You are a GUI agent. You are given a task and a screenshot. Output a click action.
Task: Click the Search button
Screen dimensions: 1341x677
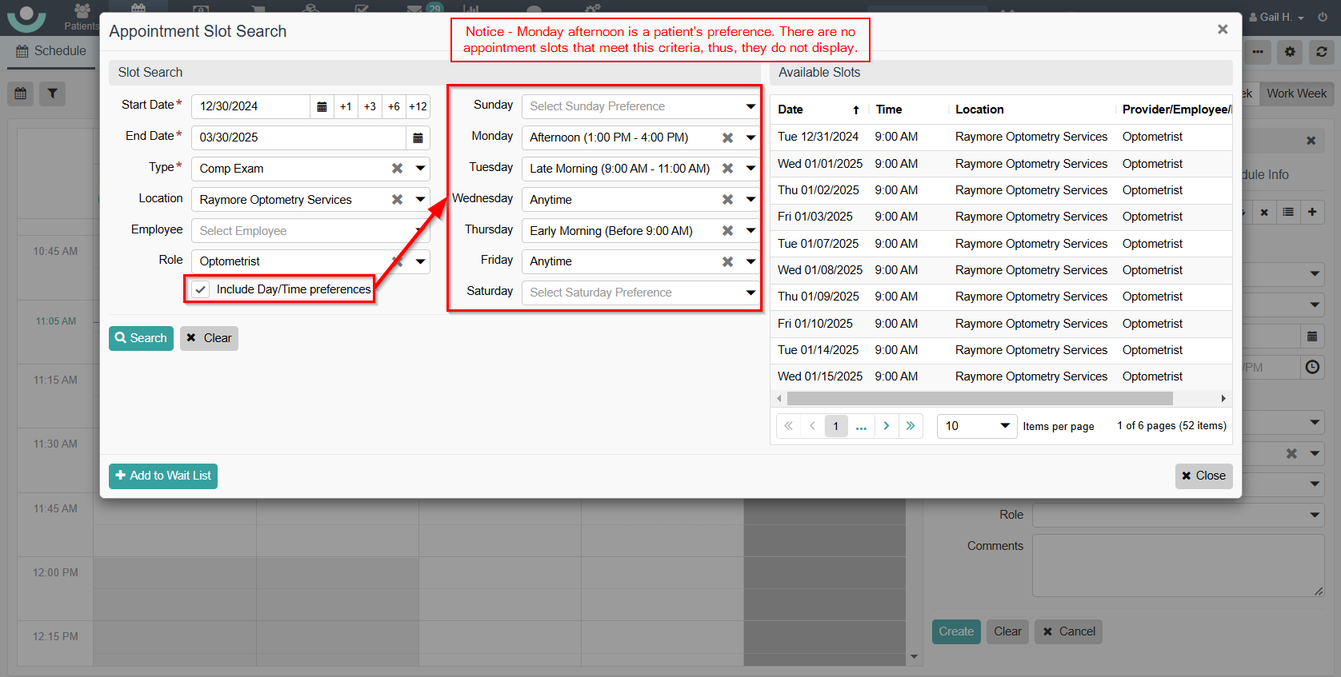pyautogui.click(x=141, y=338)
